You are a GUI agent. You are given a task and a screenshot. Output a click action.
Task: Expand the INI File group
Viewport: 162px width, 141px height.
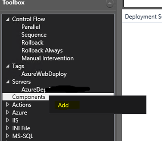tap(8, 128)
